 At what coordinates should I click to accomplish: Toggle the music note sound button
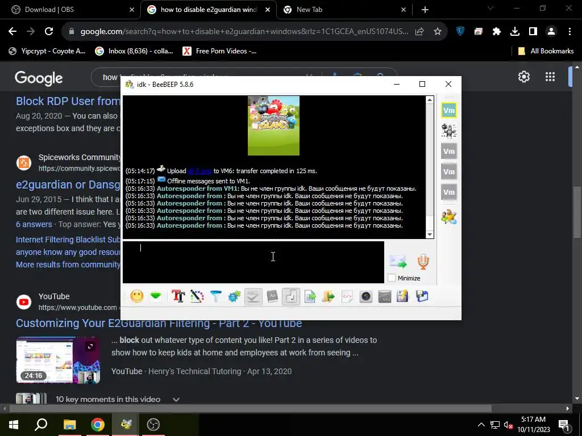[x=291, y=296]
